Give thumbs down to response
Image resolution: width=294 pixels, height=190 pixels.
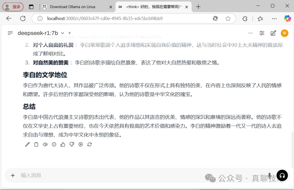tap(72, 144)
